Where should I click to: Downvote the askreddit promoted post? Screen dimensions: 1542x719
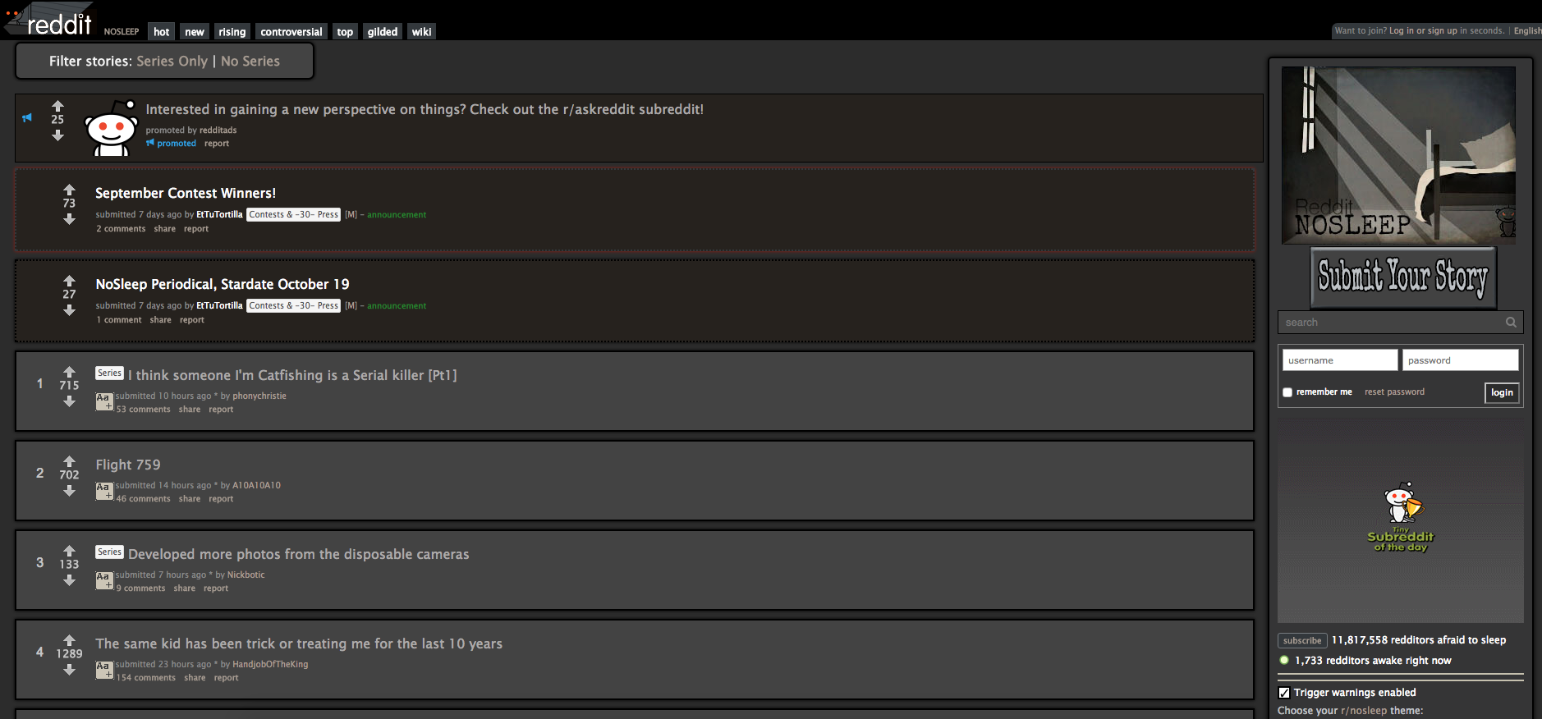(x=57, y=135)
